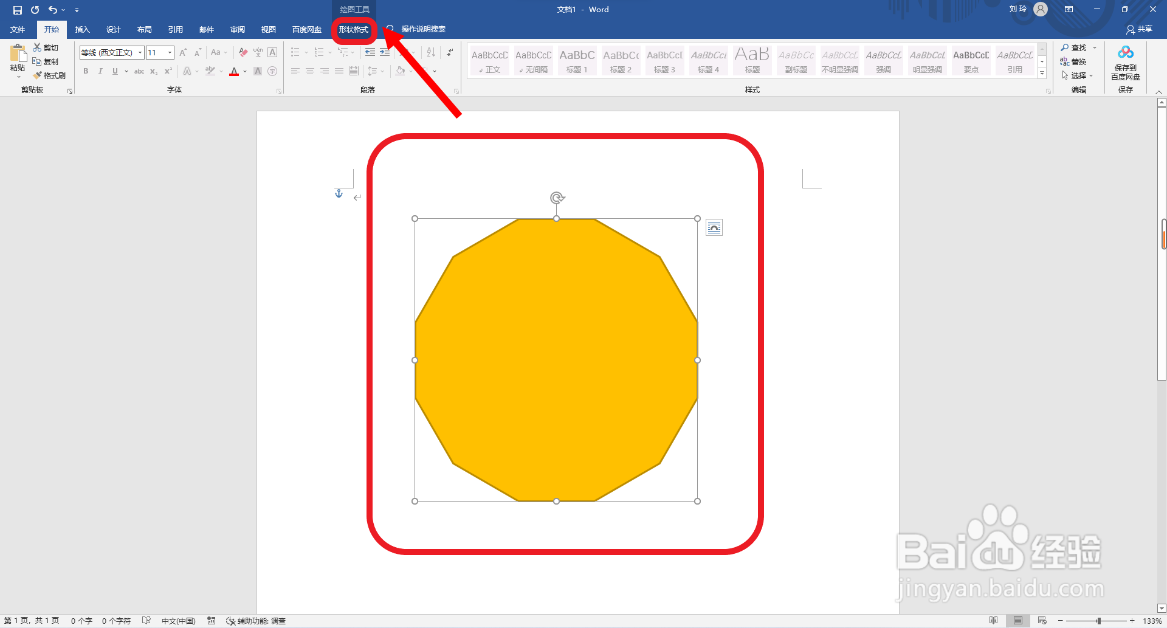Click the enclosed character (字) icon
1167x628 pixels.
pos(272,71)
